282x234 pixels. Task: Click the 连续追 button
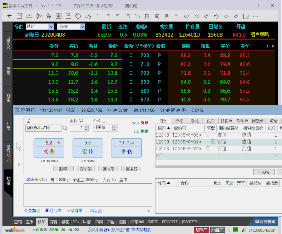[131, 168]
